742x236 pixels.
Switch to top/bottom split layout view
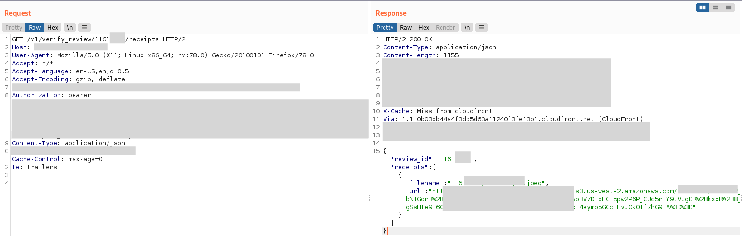(x=716, y=8)
